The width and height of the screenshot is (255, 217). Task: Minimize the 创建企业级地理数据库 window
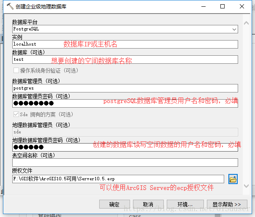pyautogui.click(x=203, y=6)
